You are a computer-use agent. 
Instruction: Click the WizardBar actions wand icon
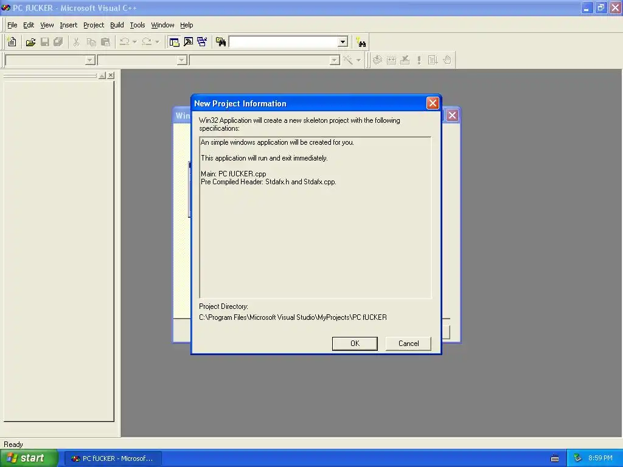pos(348,60)
